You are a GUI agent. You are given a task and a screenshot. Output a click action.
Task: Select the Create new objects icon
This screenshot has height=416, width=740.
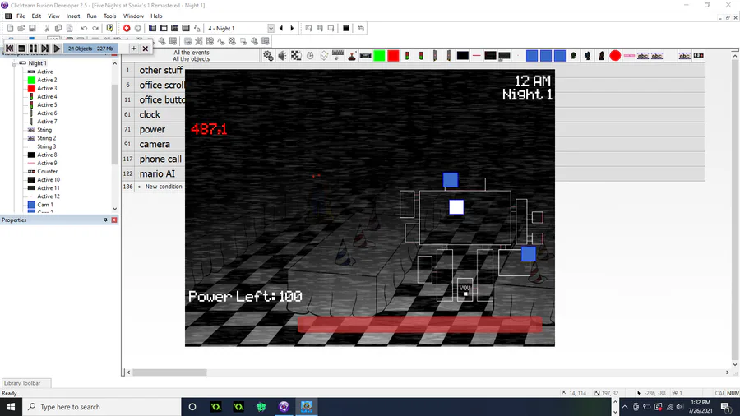coord(324,56)
